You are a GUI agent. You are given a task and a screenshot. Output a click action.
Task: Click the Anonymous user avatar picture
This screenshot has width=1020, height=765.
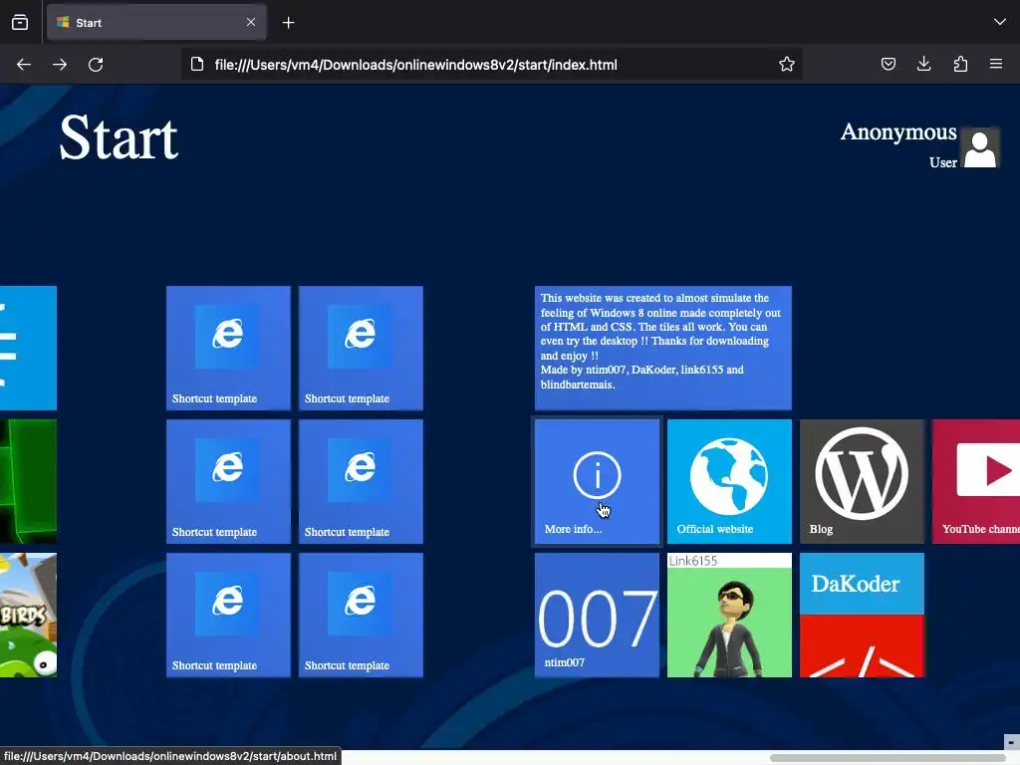pyautogui.click(x=980, y=147)
